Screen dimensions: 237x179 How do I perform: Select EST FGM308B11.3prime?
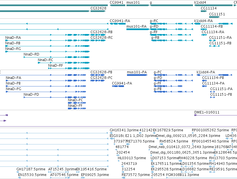click(x=183, y=175)
